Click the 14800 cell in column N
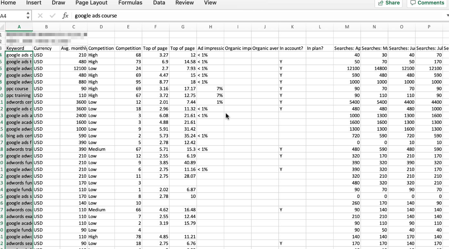This screenshot has height=249, width=449. tap(374, 68)
